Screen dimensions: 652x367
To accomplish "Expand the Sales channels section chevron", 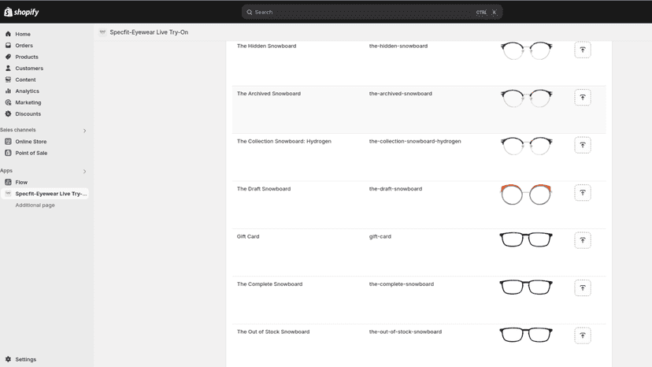I will tap(84, 131).
